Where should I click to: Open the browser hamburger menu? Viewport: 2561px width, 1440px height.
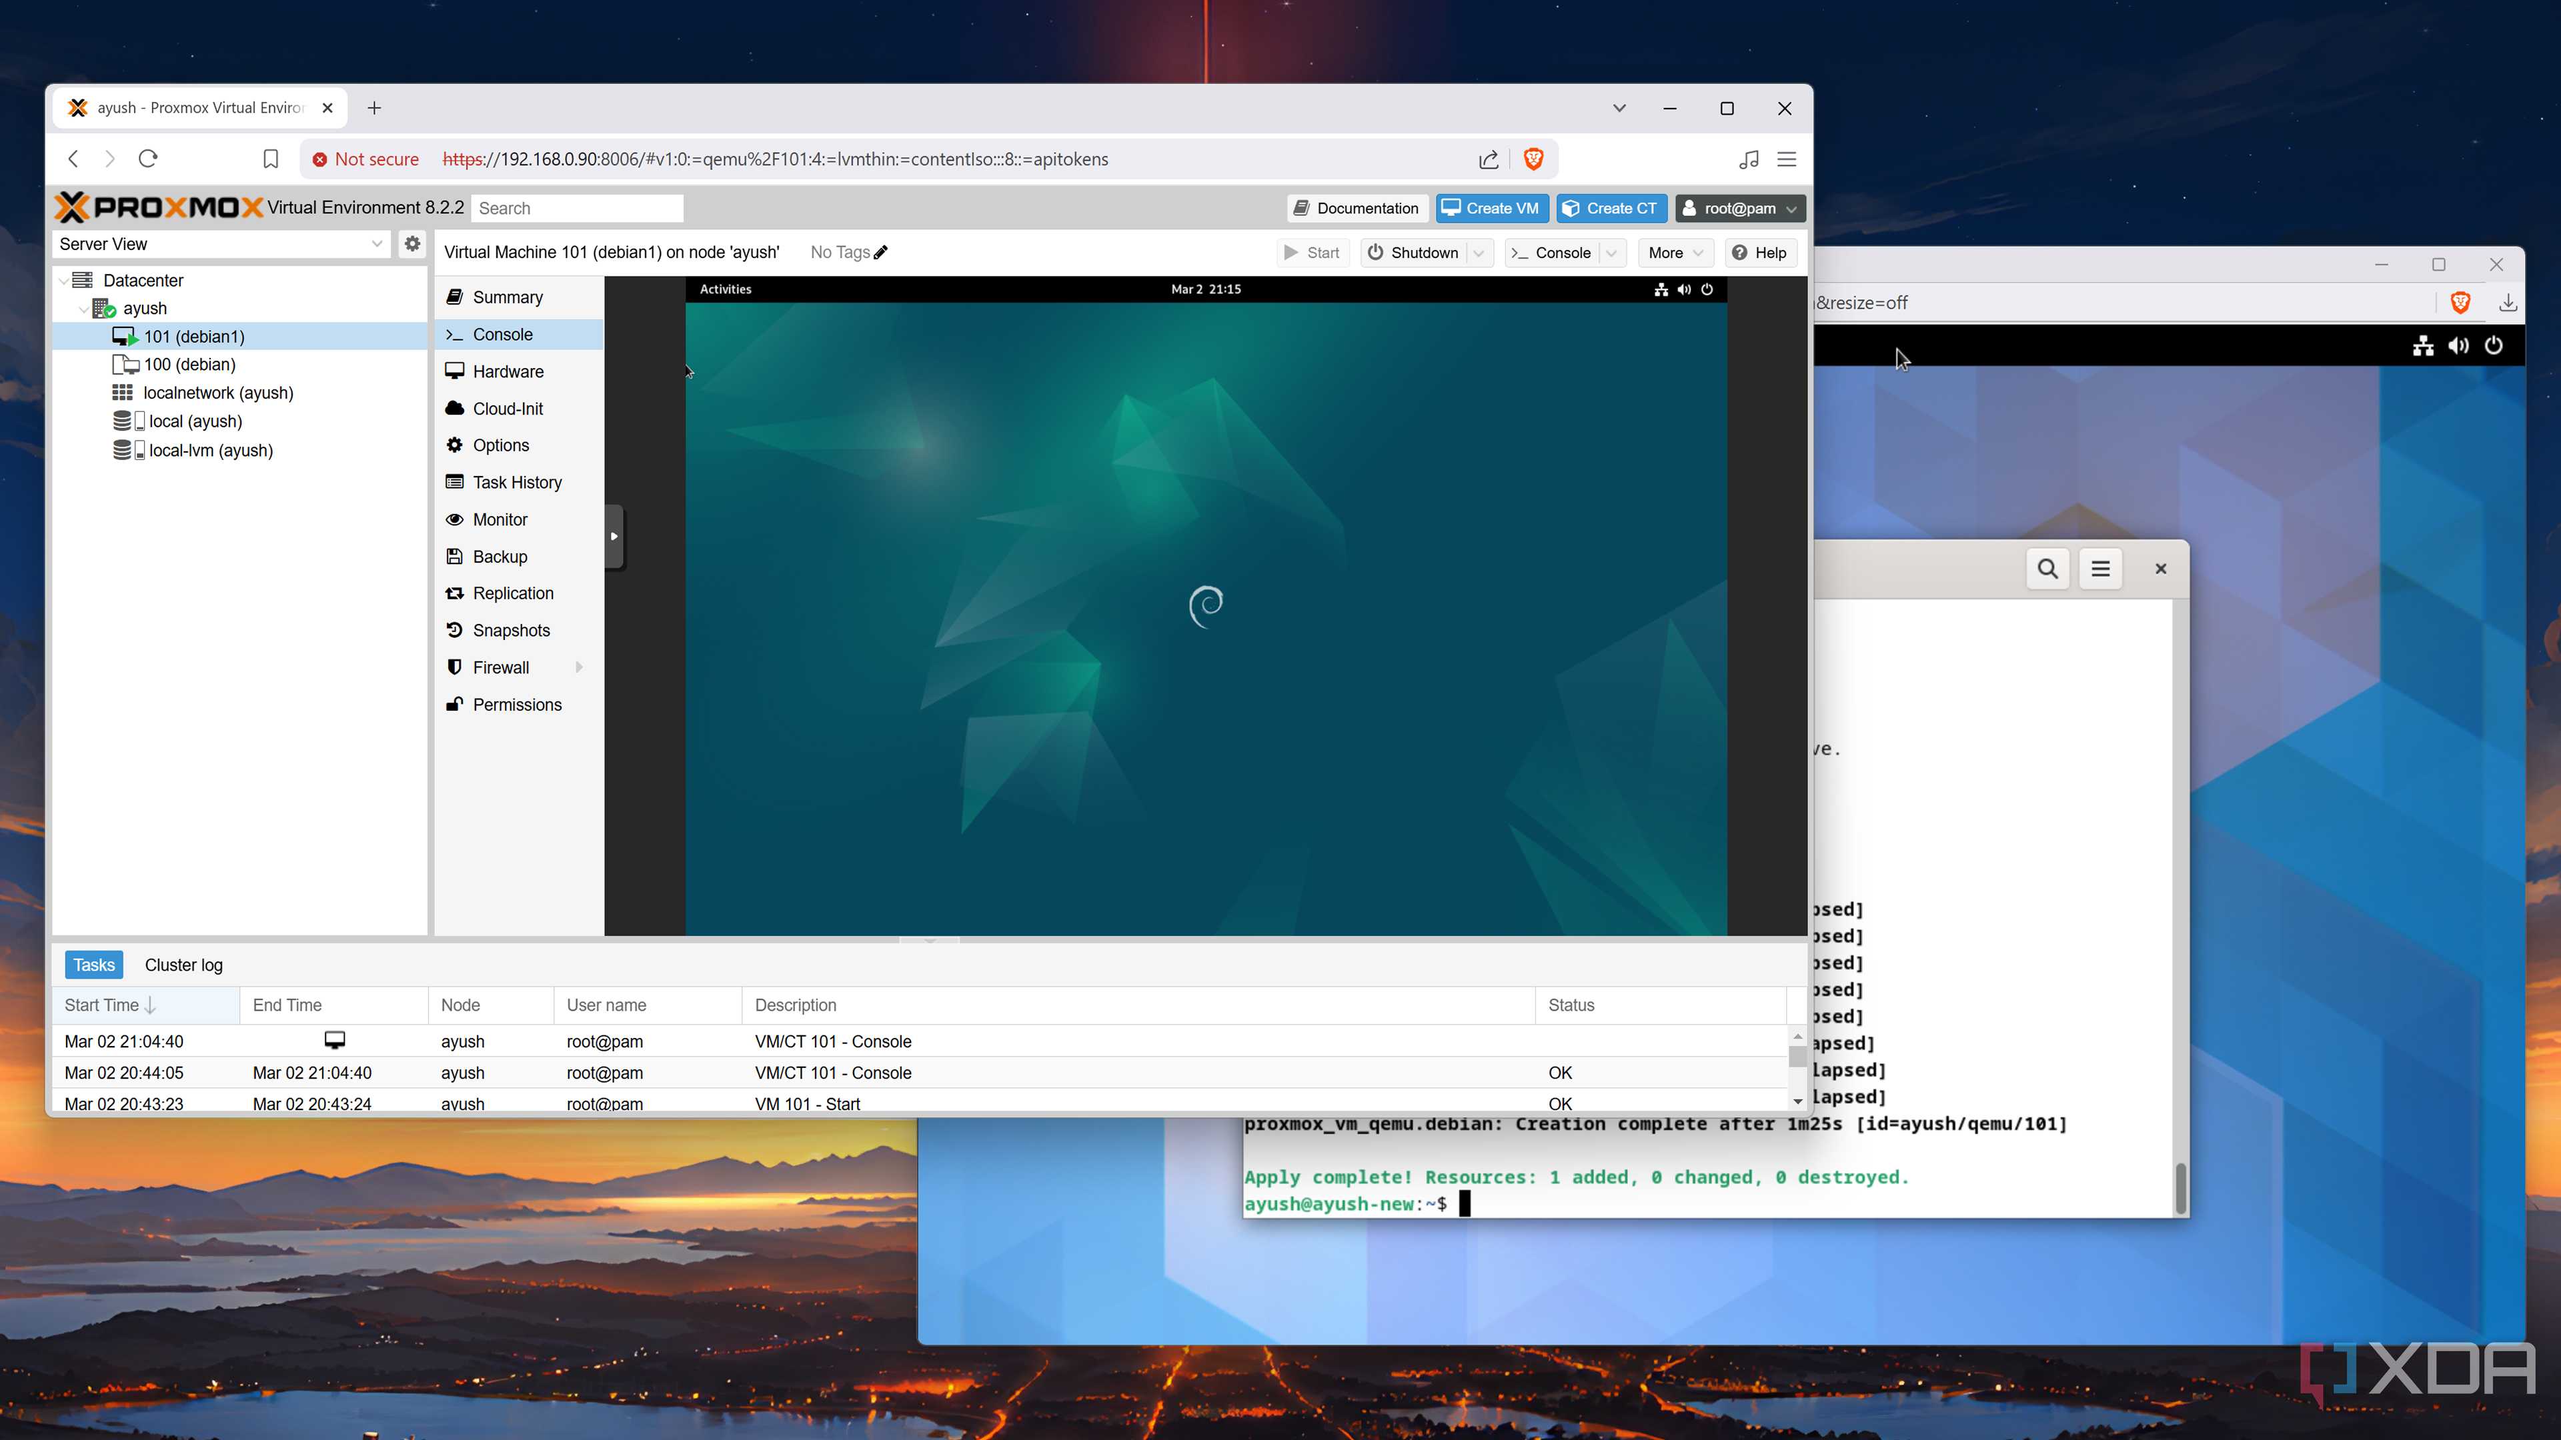[1787, 159]
